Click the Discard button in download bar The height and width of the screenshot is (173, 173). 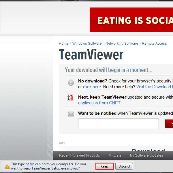(x=124, y=166)
